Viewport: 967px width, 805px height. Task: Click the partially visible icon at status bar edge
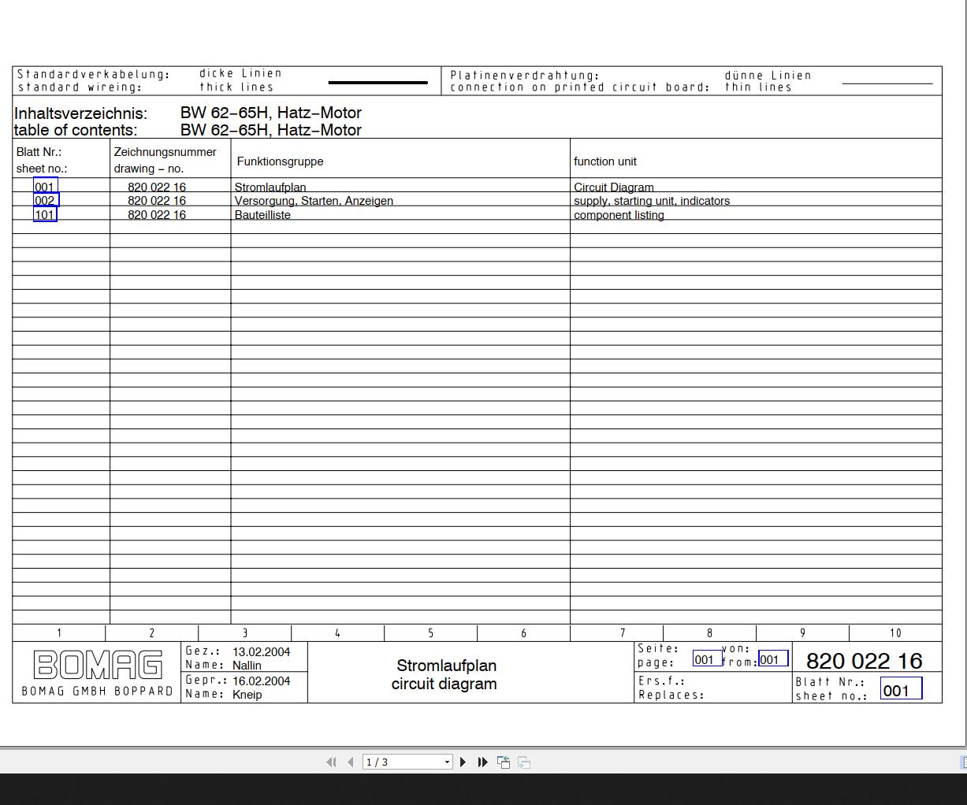[x=963, y=762]
